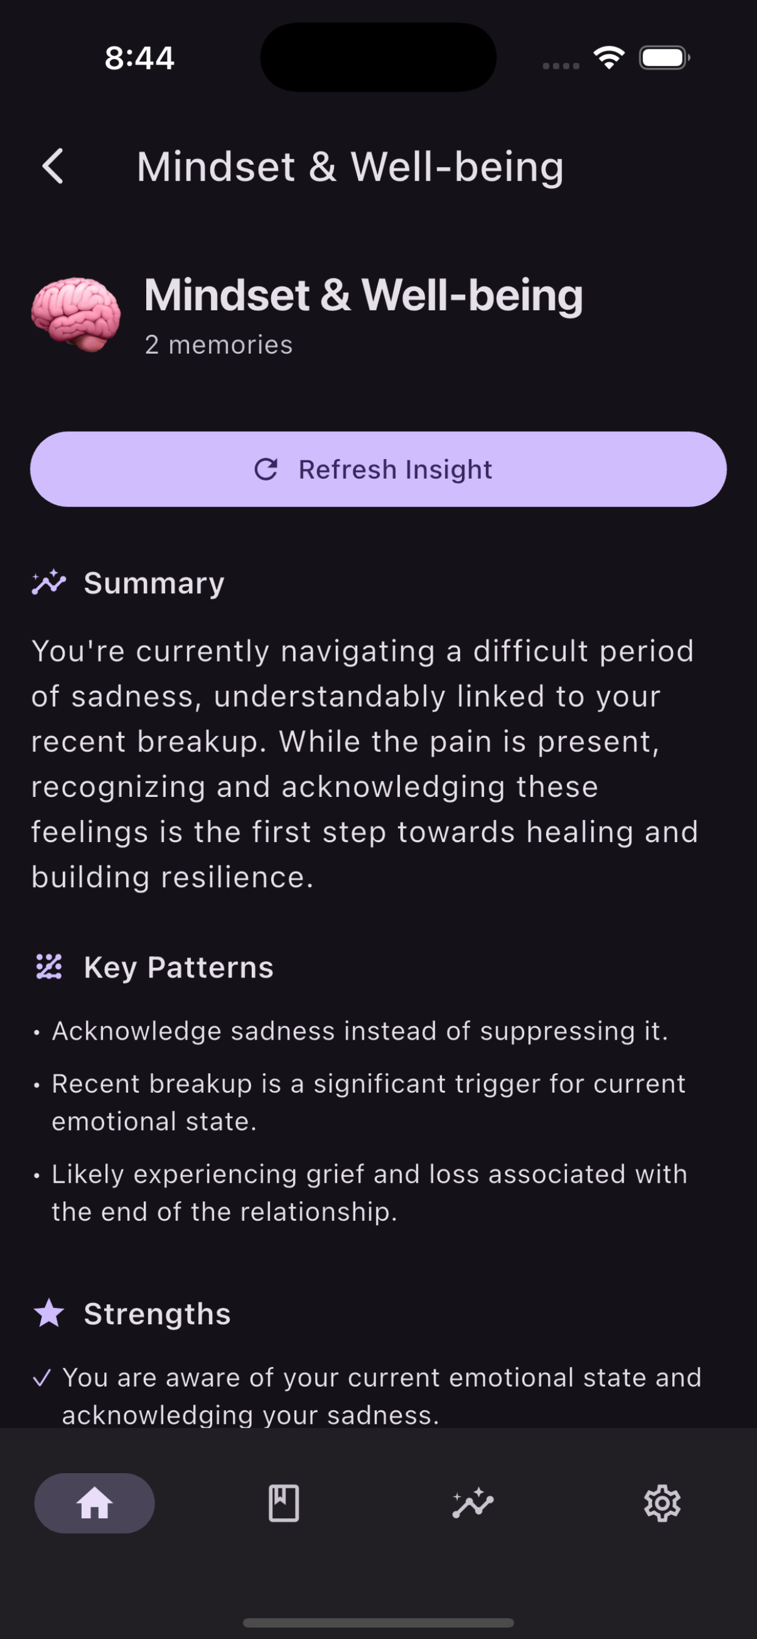
Task: Tap the Wi-Fi icon in the status bar
Action: click(609, 58)
